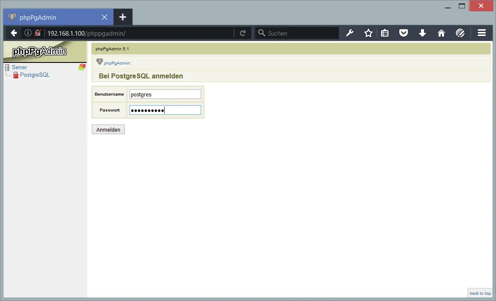Click the Benutzername field containing postgres
Image resolution: width=496 pixels, height=301 pixels.
[165, 94]
